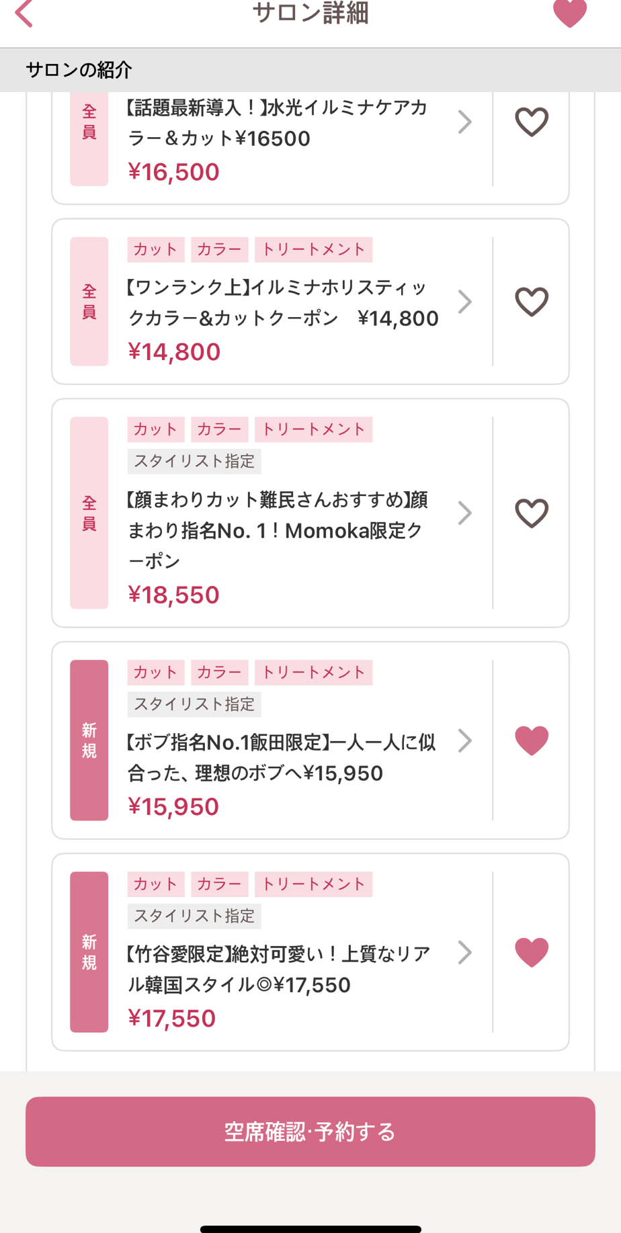The height and width of the screenshot is (1233, 621).
Task: Tap the ¥15,950 price on bob coupon
Action: click(173, 806)
